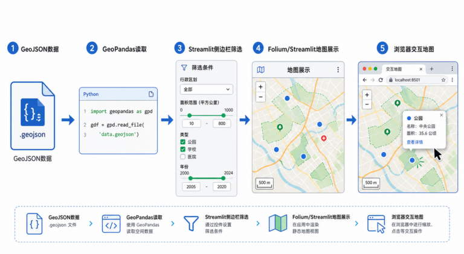Zoom in on the 地图展示 map
This screenshot has height=254, width=464.
click(x=260, y=87)
